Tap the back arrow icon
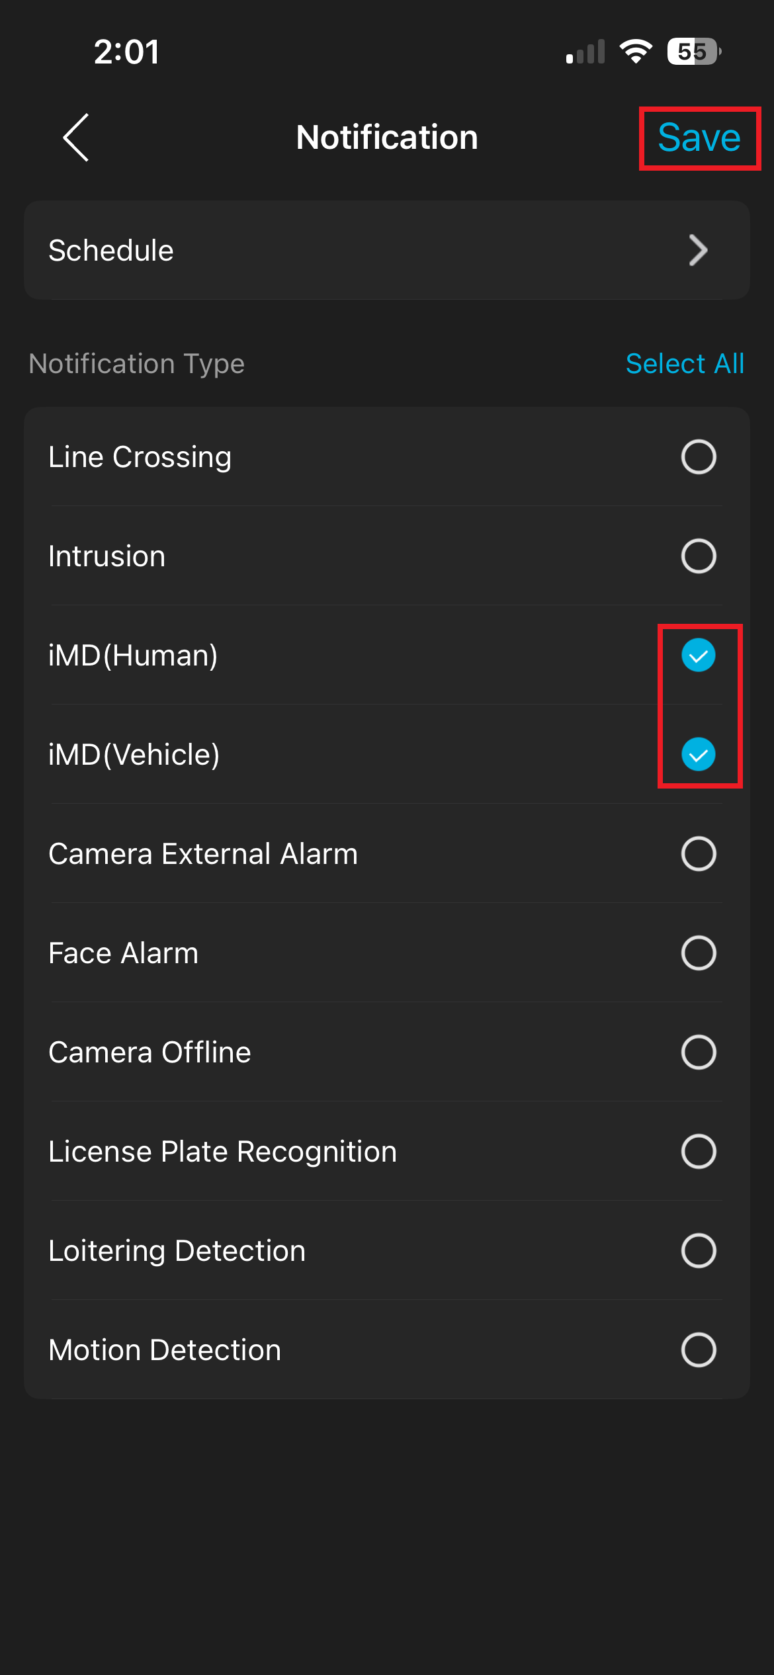This screenshot has width=774, height=1675. pos(76,137)
